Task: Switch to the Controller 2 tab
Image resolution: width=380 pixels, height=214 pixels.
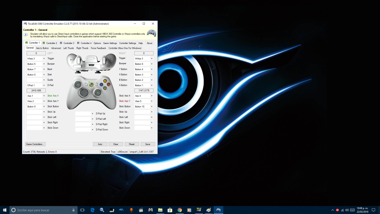Action: click(50, 43)
